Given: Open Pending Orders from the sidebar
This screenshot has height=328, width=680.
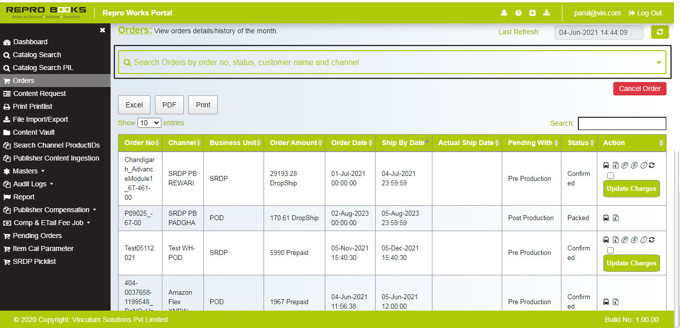Looking at the screenshot, I should coord(37,236).
